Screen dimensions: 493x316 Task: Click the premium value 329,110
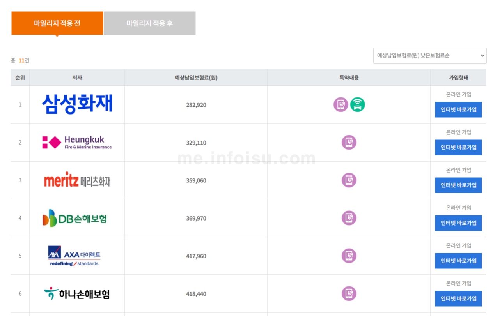pos(196,143)
